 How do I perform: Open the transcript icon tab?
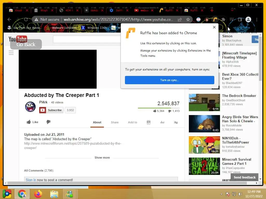click(148, 122)
